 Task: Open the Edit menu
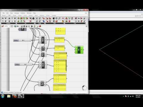pyautogui.click(x=7, y=13)
